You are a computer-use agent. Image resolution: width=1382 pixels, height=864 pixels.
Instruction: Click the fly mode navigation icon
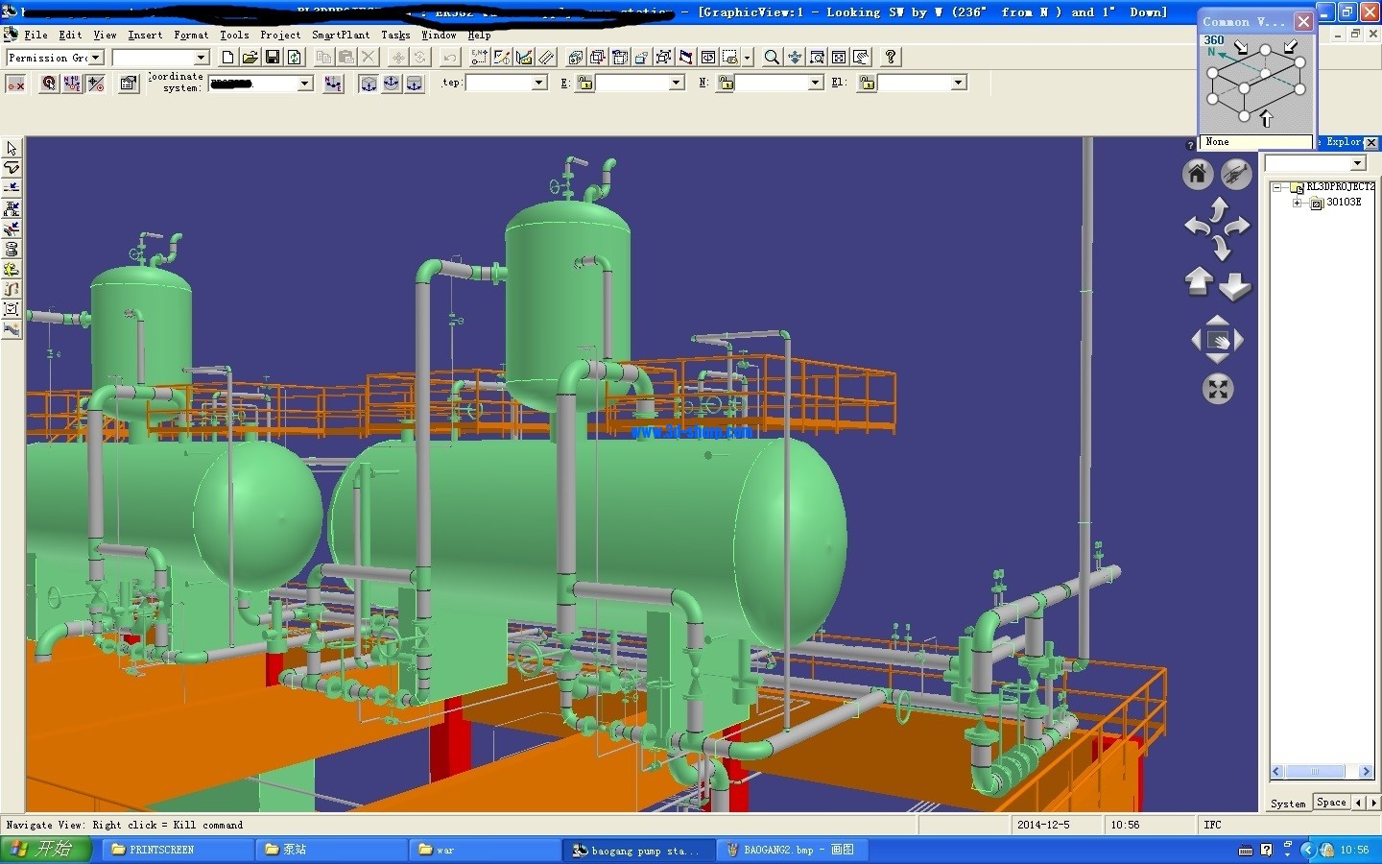[1236, 174]
